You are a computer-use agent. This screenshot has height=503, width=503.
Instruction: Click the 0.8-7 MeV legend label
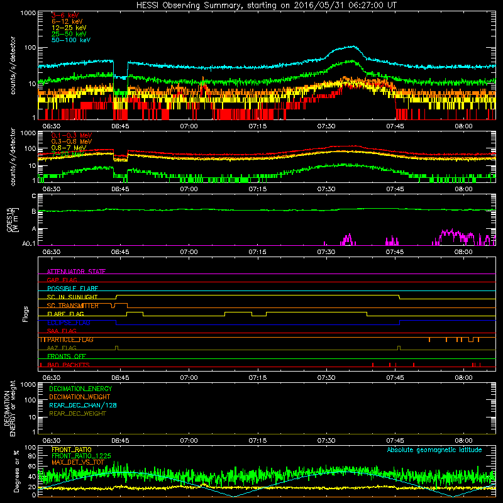tap(69, 148)
